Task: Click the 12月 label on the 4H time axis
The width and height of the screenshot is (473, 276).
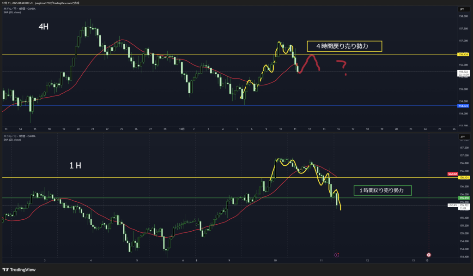Action: pyautogui.click(x=182, y=129)
